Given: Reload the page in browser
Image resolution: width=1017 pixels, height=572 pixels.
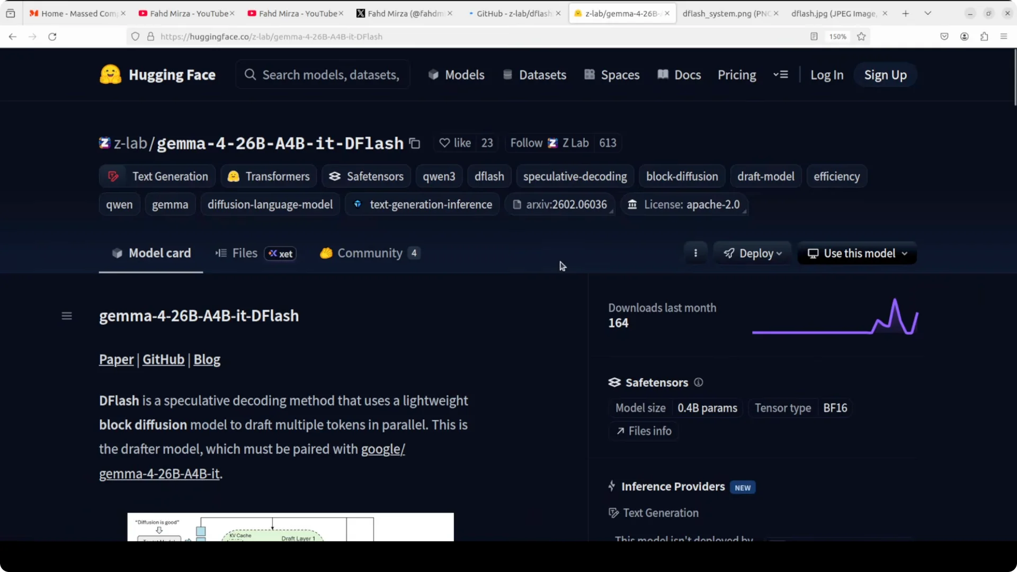Looking at the screenshot, I should click(52, 37).
